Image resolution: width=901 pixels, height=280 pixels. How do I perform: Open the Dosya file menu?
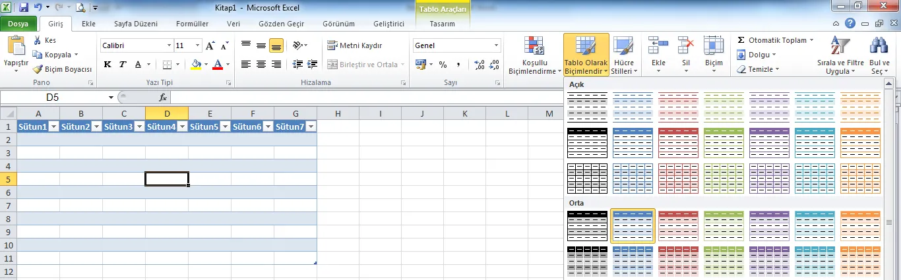pos(18,24)
